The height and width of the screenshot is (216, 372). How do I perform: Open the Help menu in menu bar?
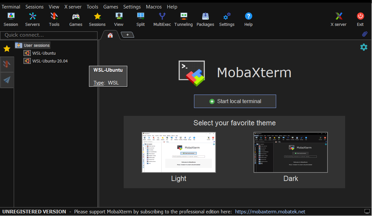172,7
